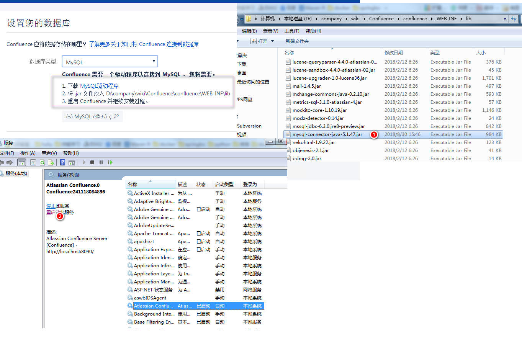The image size is (522, 337).
Task: Click Java icon on Explorer 打开 button
Action: (x=254, y=41)
